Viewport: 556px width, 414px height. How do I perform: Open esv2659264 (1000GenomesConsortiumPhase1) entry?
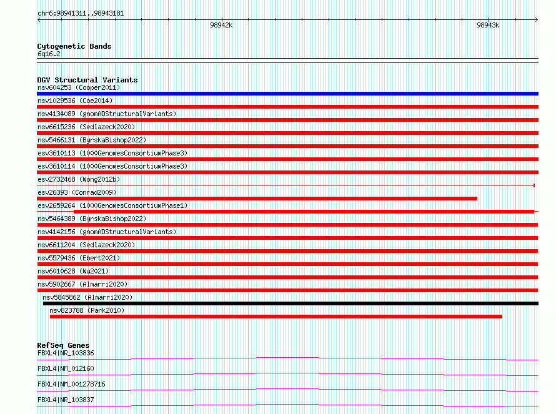[112, 205]
